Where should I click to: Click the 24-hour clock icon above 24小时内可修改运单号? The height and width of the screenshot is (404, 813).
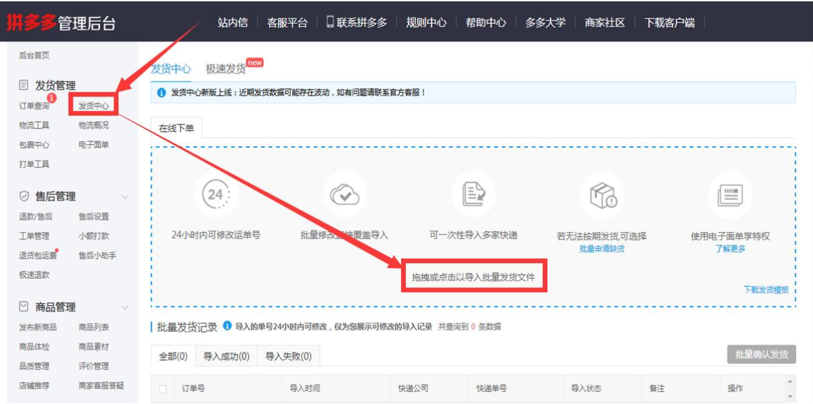pos(216,195)
